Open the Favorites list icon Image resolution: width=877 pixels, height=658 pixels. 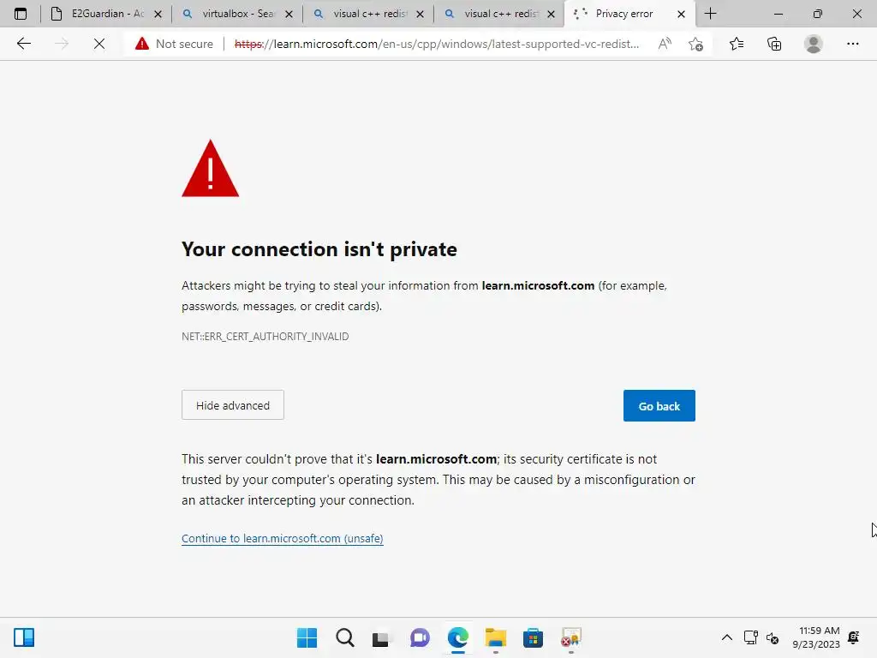(x=737, y=44)
